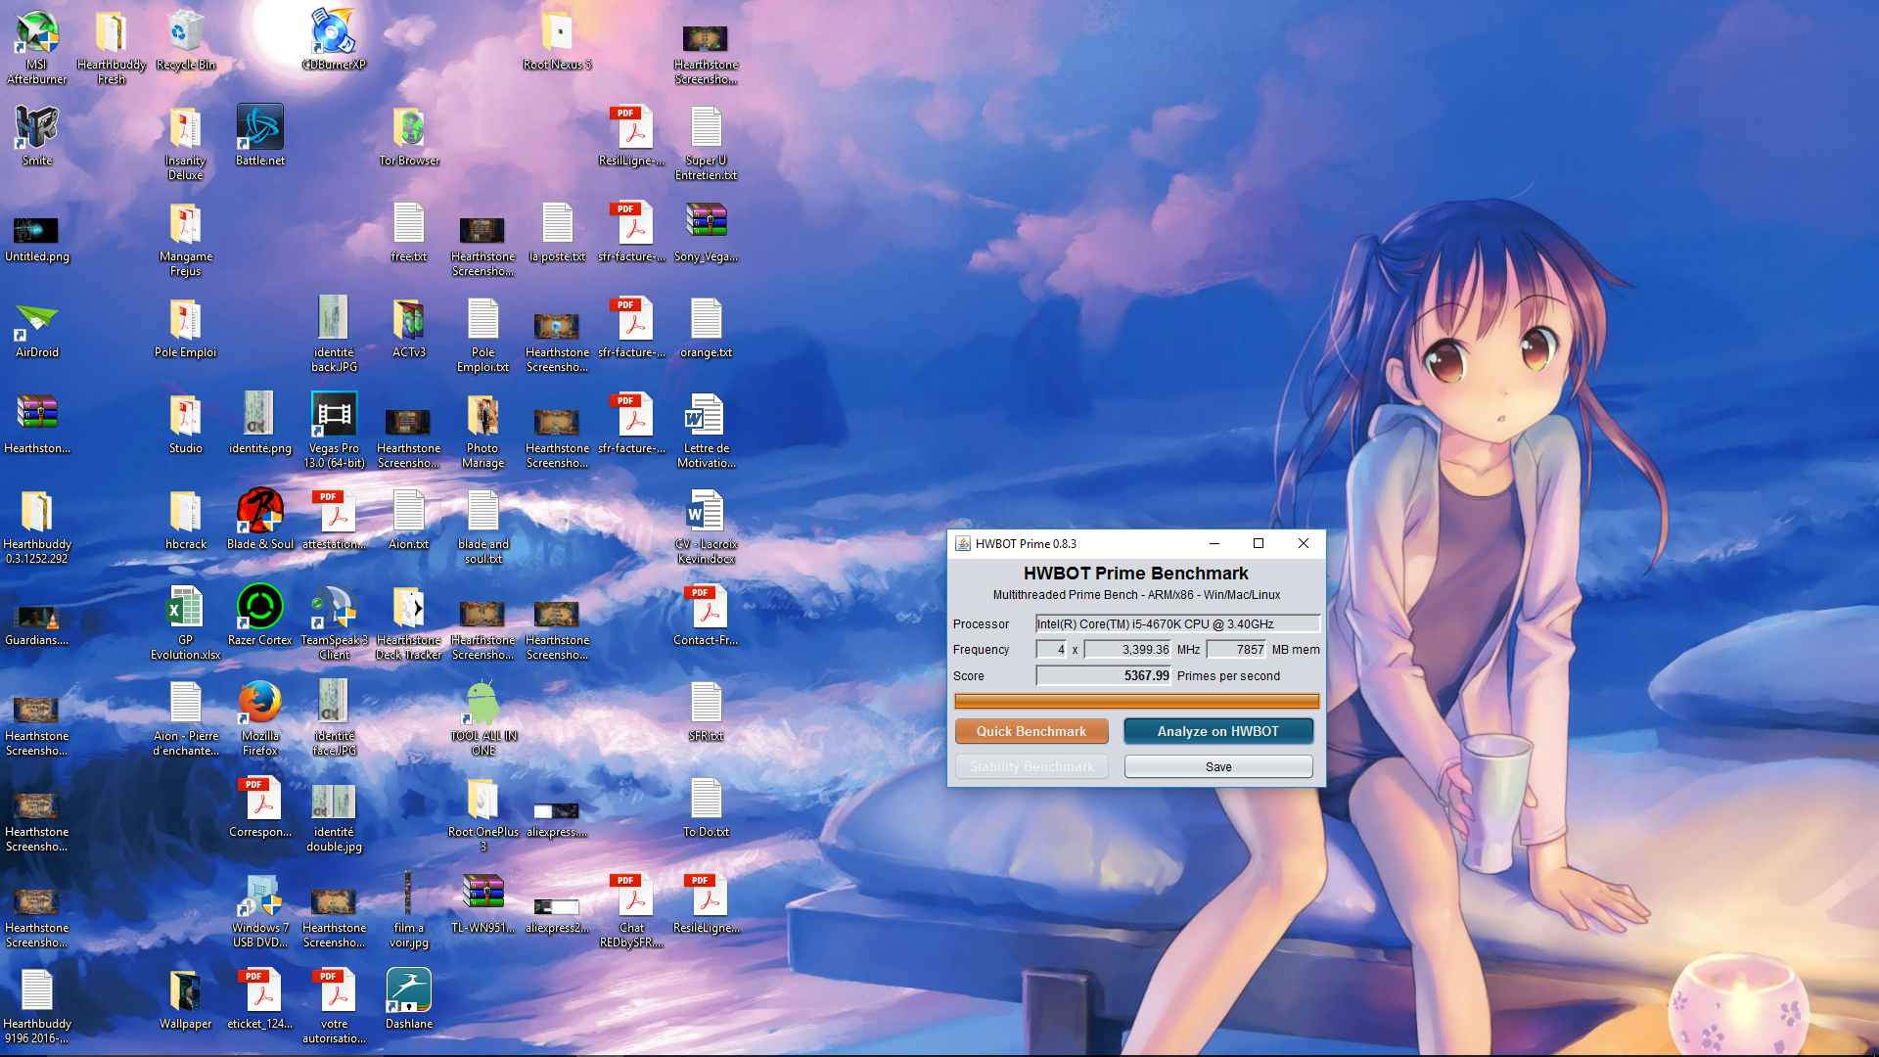The height and width of the screenshot is (1057, 1879).
Task: Launch Mozilla Firefox from the desktop
Action: pyautogui.click(x=260, y=718)
